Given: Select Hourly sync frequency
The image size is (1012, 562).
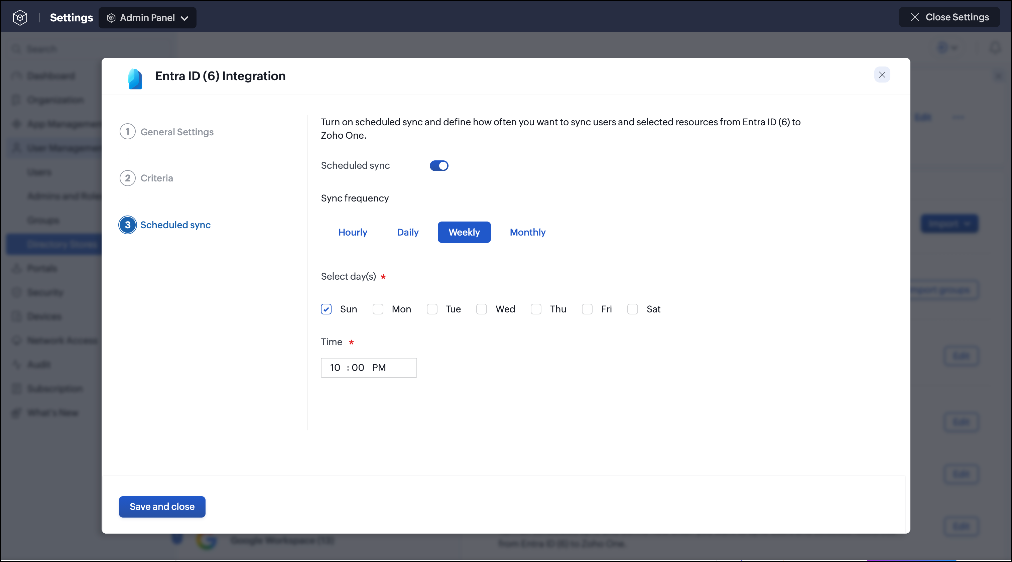Looking at the screenshot, I should [353, 232].
